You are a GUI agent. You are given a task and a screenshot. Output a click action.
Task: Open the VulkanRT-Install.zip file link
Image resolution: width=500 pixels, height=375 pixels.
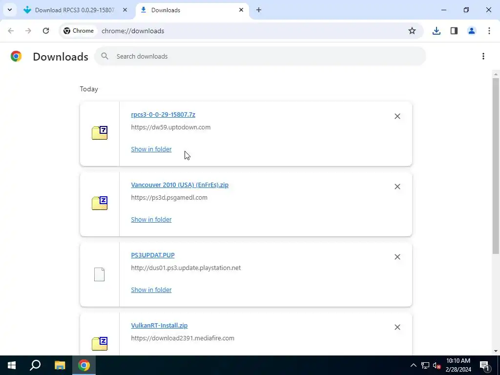[x=159, y=326]
